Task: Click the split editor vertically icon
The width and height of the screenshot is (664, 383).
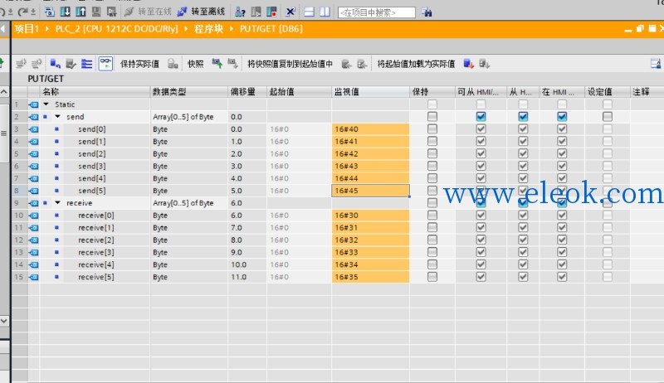Action: tap(325, 12)
